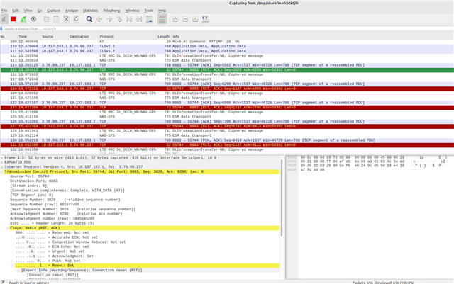The image size is (454, 284).
Task: Sort packets by the Protocol column header
Action: [128, 36]
